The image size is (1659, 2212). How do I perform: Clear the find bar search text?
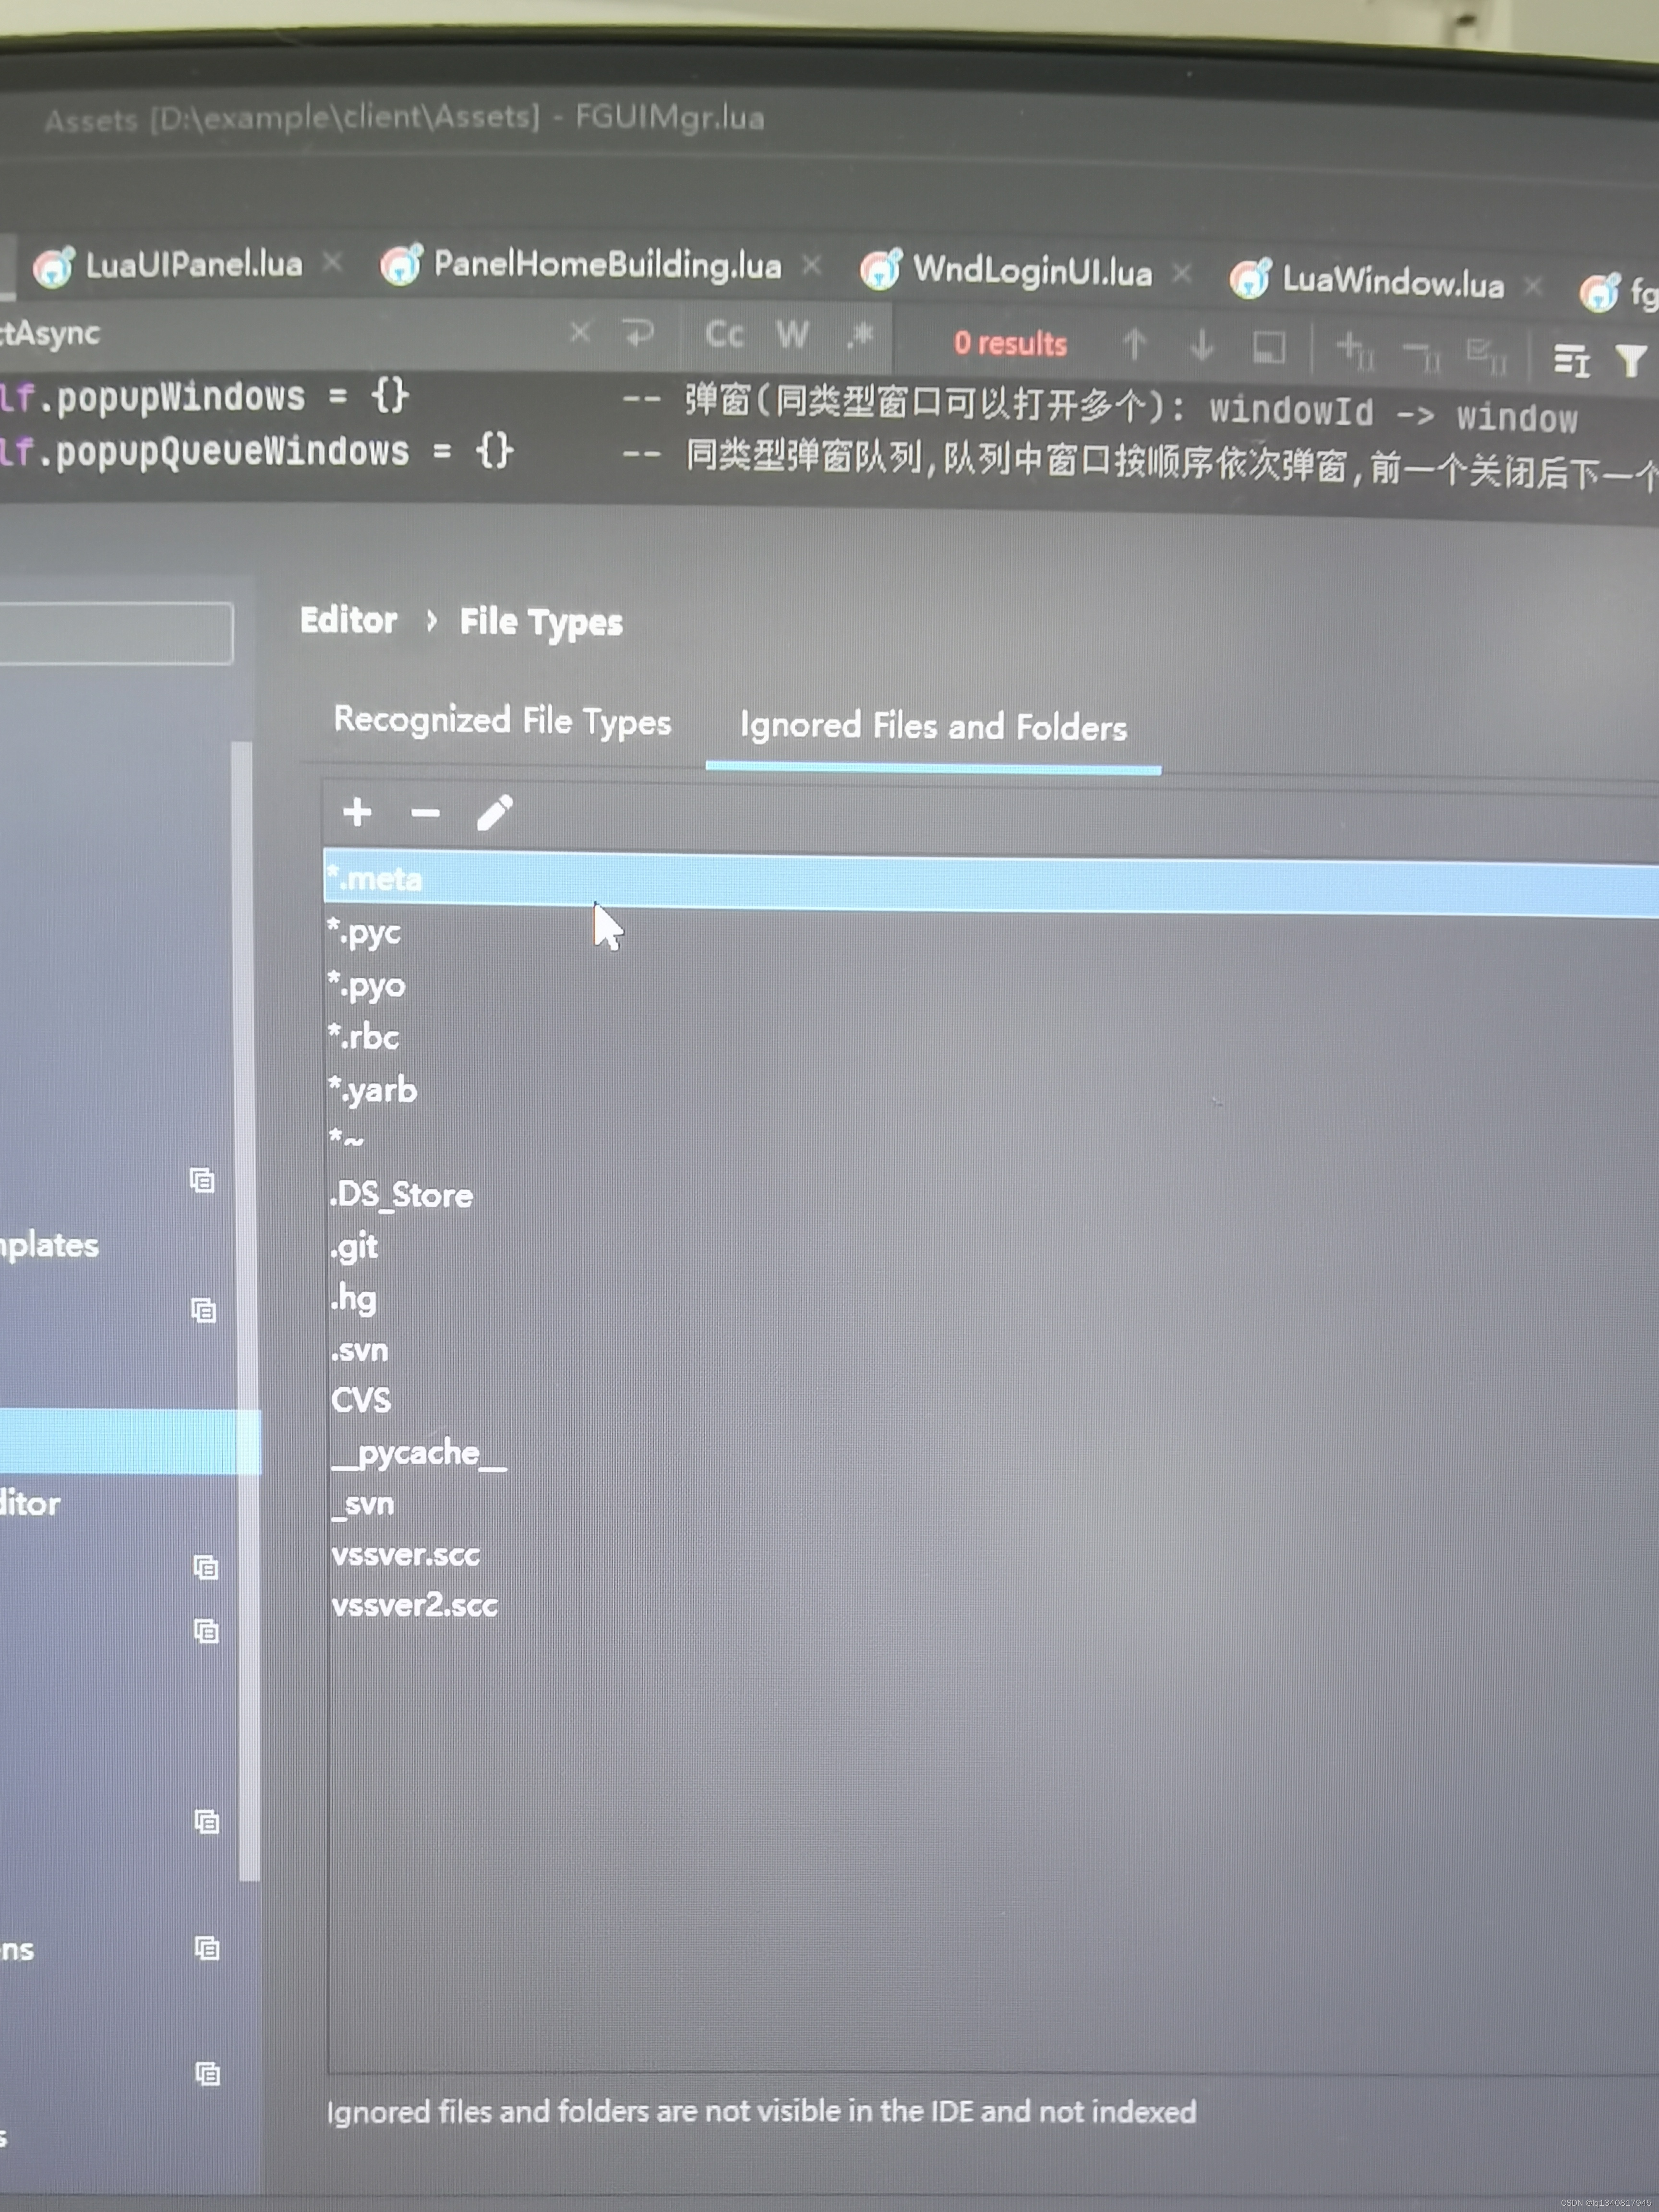pyautogui.click(x=580, y=332)
